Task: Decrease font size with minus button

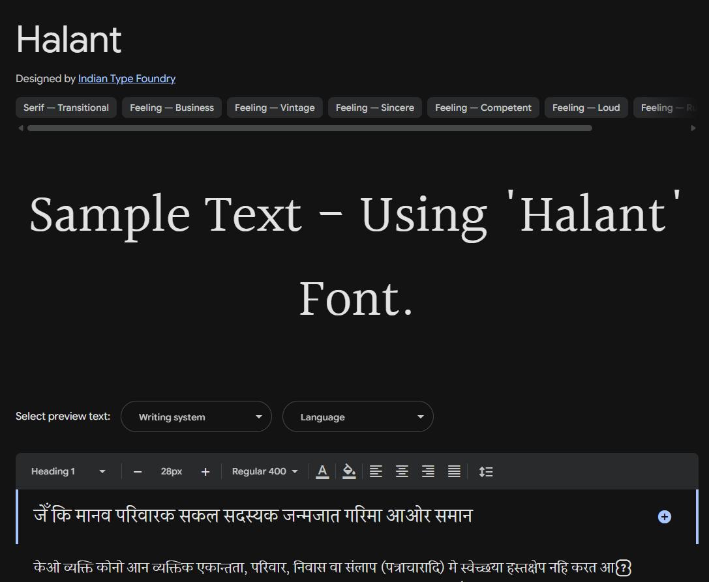Action: (138, 472)
